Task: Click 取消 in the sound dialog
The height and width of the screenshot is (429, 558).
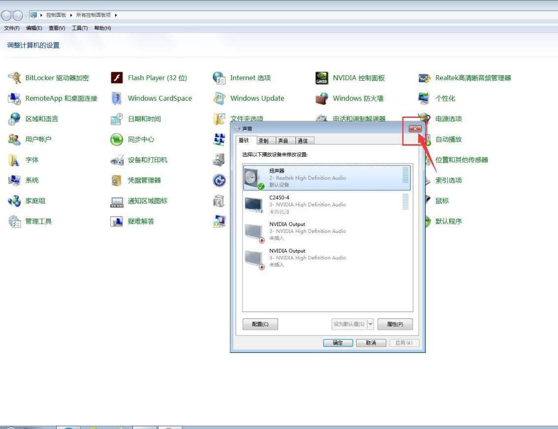Action: (x=371, y=343)
